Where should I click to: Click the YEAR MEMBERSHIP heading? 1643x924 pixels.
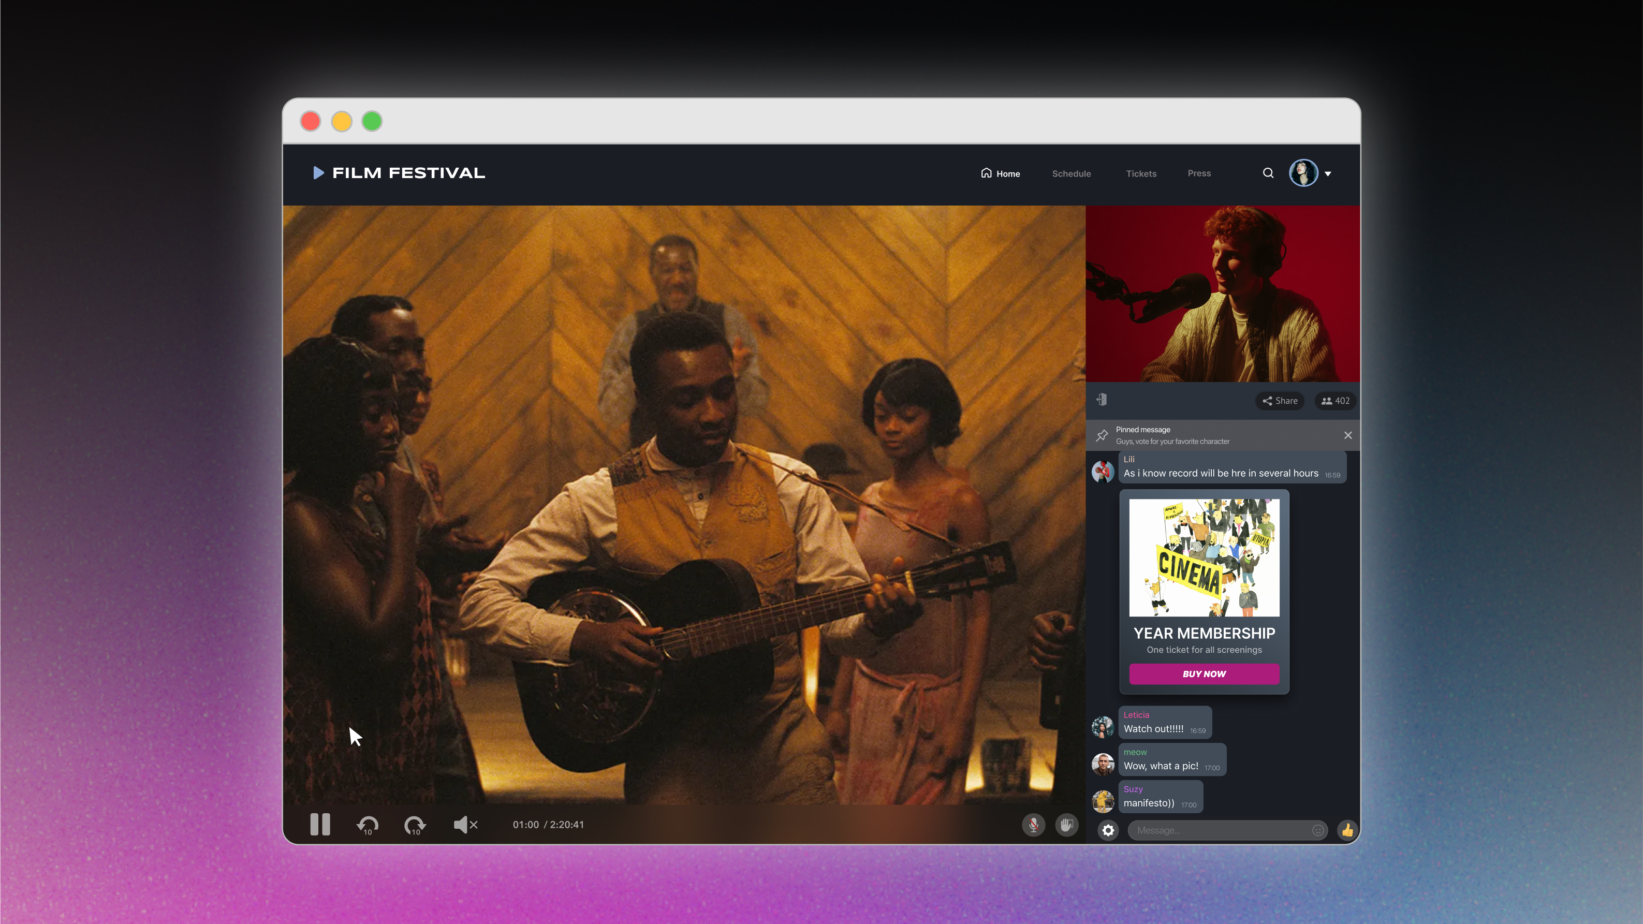coord(1204,633)
